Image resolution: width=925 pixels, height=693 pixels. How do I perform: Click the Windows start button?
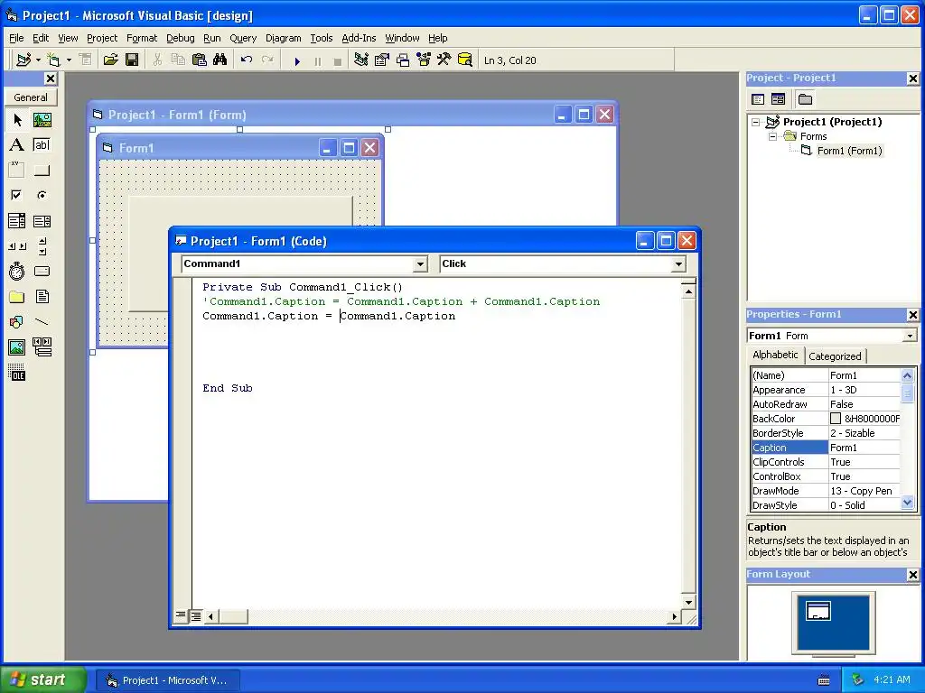(x=42, y=679)
